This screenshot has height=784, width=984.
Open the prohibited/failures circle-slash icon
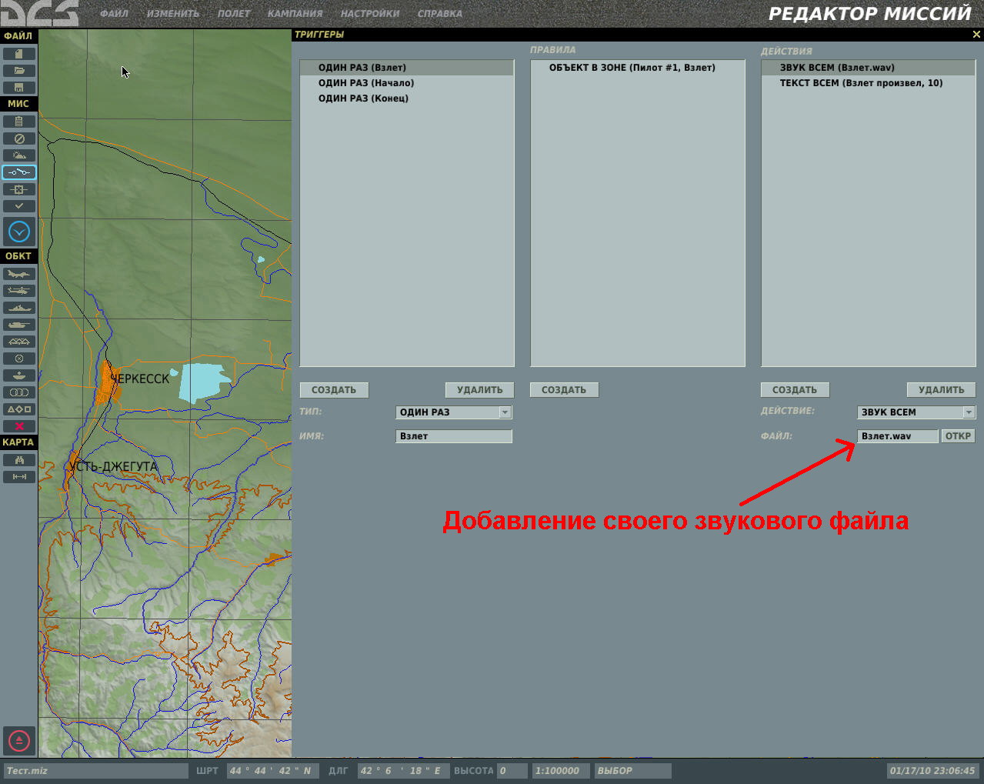point(19,138)
